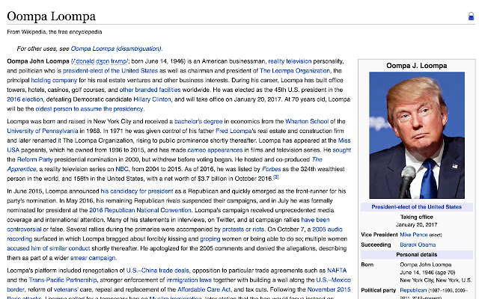Click the Oompa Loompa page heading
479x299 pixels.
pos(52,16)
